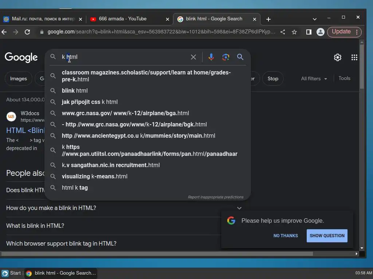
Task: Pick the nasa.gov bgk.html suggestion
Action: coord(148,125)
